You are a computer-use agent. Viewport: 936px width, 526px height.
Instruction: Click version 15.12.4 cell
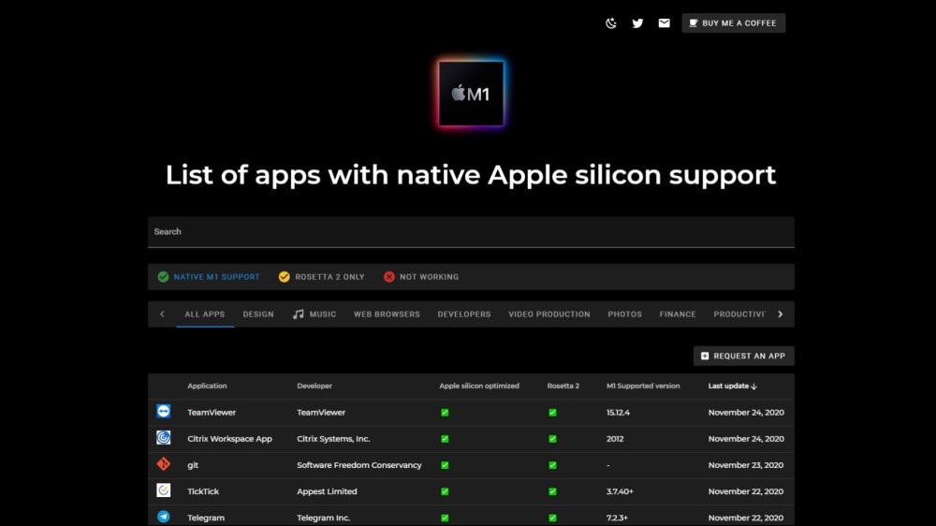pos(618,413)
